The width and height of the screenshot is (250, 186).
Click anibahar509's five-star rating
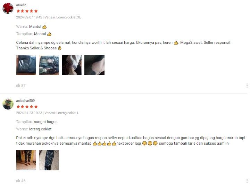point(27,106)
